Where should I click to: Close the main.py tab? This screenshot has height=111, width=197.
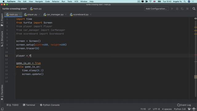[20, 14]
